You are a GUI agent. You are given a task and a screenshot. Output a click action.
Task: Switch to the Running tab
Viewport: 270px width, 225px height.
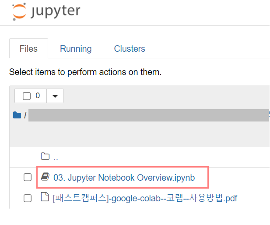(76, 49)
